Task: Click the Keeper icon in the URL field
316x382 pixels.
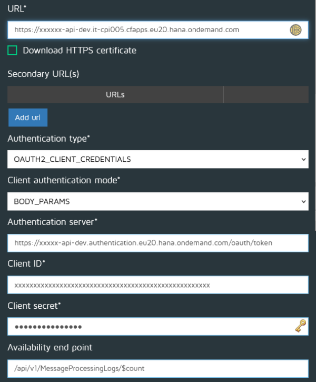Action: point(295,30)
